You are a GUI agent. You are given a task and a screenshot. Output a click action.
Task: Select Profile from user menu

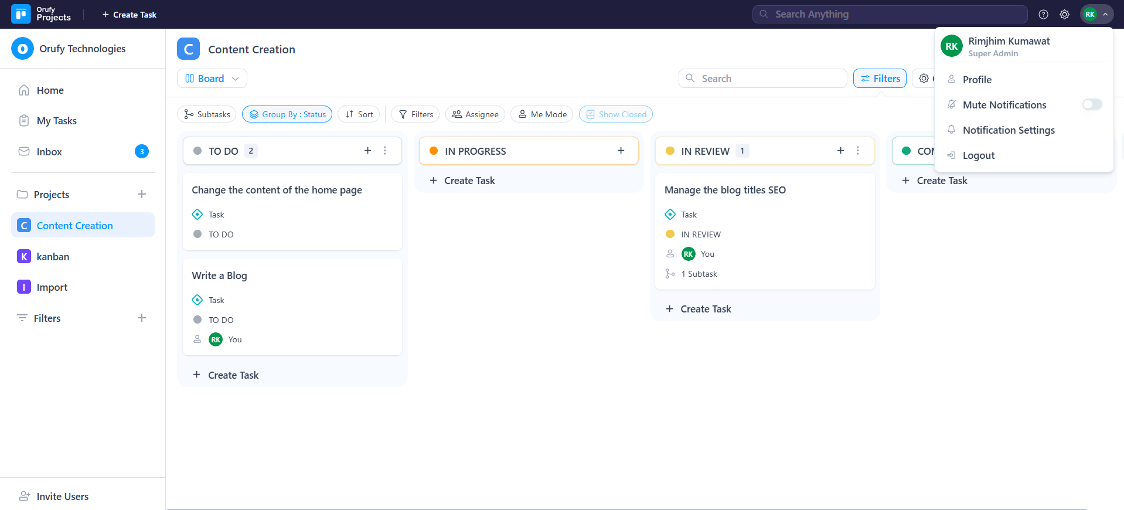tap(977, 80)
